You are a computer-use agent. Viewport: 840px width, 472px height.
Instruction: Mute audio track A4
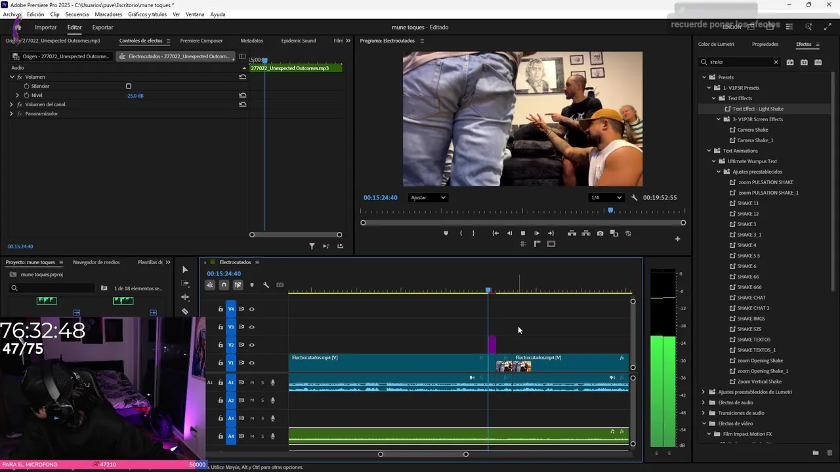pos(252,437)
